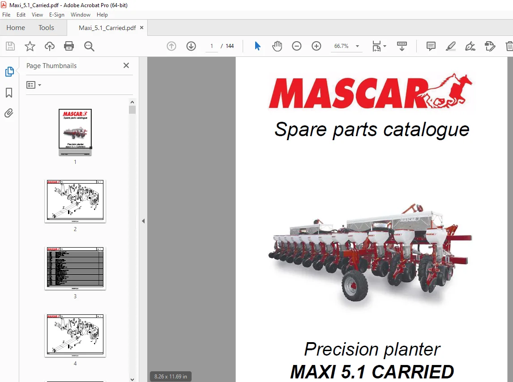
Task: Select the Maxi_5.1_Carried.pdf document tab
Action: (107, 28)
